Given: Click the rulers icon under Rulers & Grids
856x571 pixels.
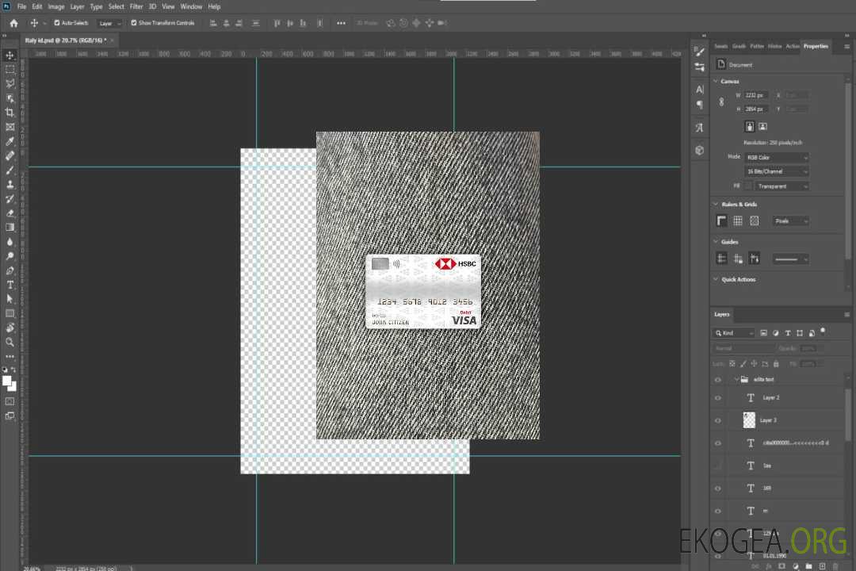Looking at the screenshot, I should click(x=721, y=220).
